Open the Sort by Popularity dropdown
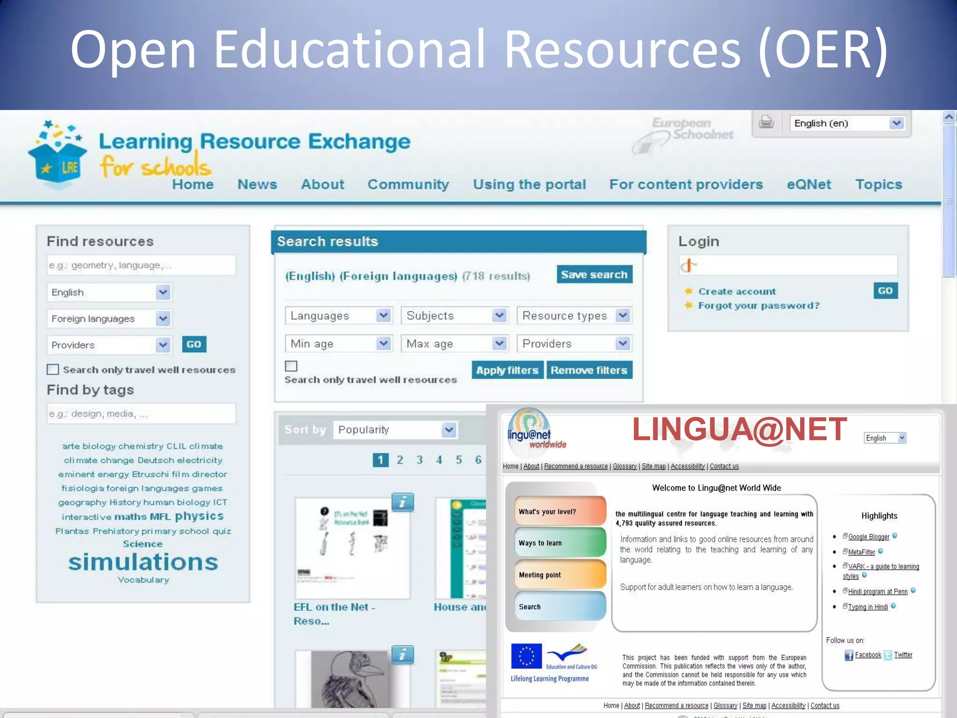 pyautogui.click(x=395, y=430)
